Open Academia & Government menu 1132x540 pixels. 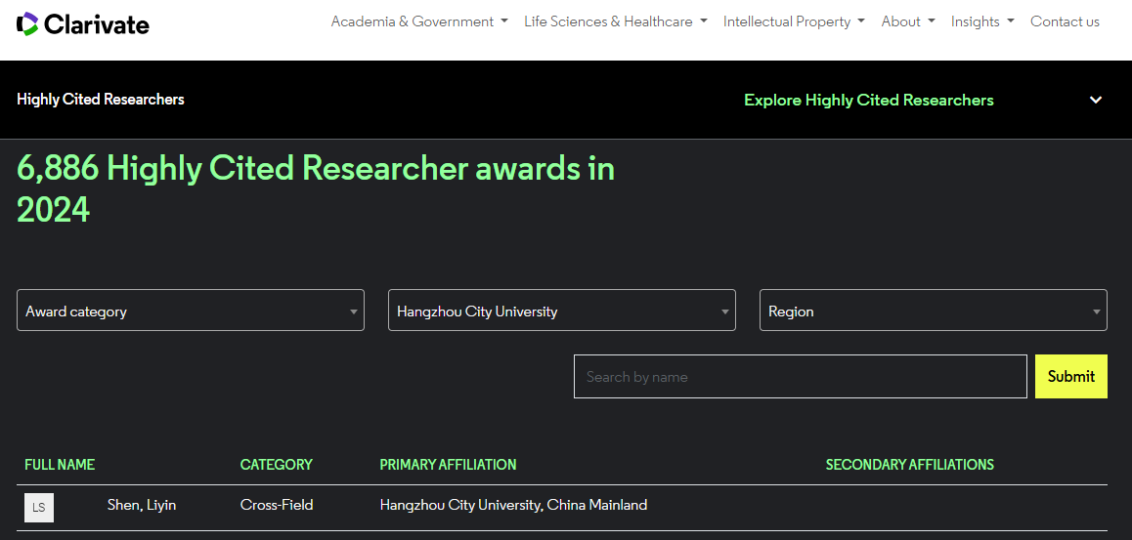(418, 21)
